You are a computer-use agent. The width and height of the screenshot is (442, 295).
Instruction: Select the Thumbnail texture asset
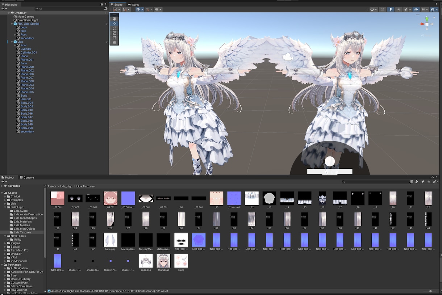(163, 263)
